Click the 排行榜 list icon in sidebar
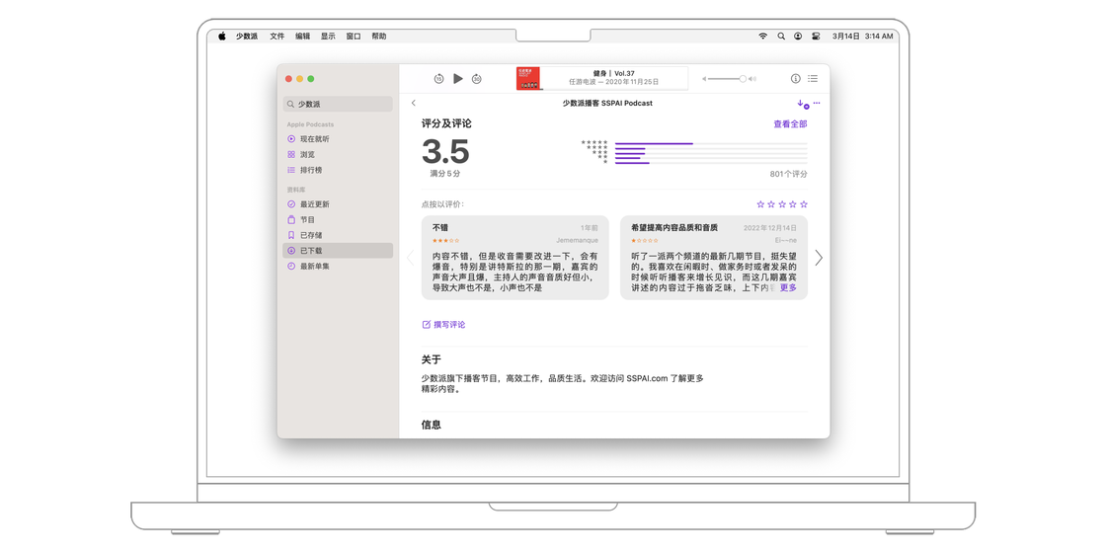1106x553 pixels. tap(291, 170)
